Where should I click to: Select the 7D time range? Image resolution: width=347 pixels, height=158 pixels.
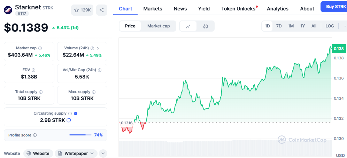click(279, 26)
